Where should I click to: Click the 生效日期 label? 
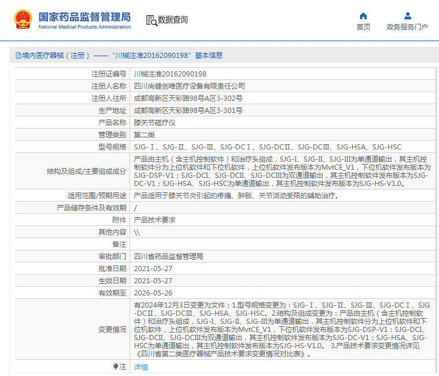coord(112,281)
